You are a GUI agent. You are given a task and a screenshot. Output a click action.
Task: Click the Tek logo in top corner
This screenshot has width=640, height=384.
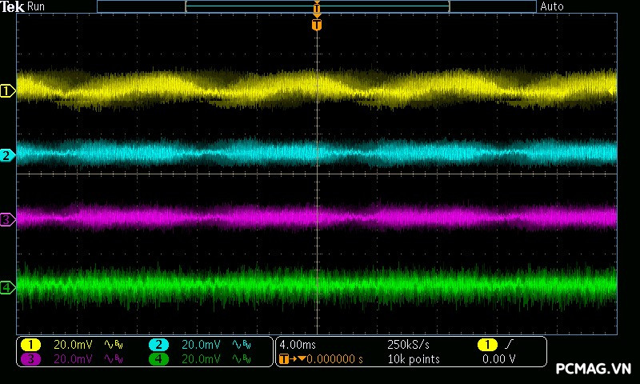point(13,6)
